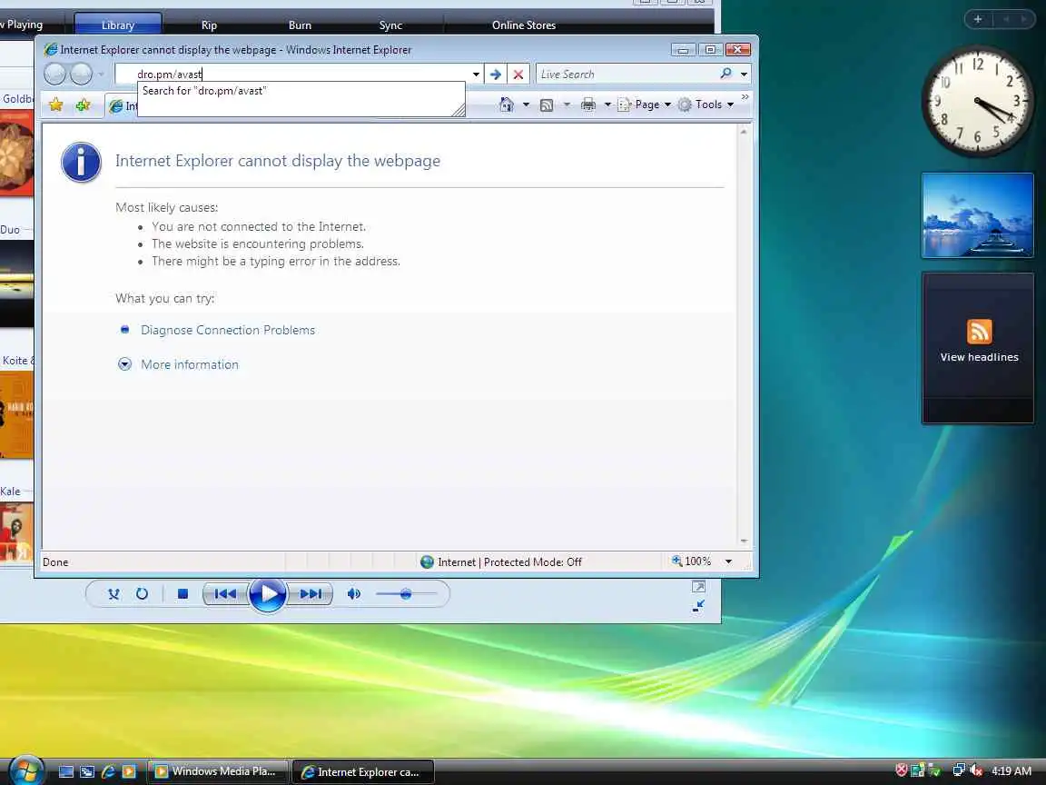This screenshot has width=1046, height=785.
Task: Click the Internet zone globe icon in the status bar
Action: click(427, 562)
